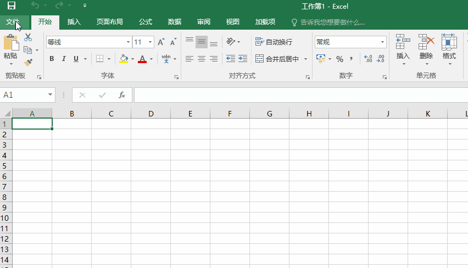Open the fill color dropdown arrow

132,59
